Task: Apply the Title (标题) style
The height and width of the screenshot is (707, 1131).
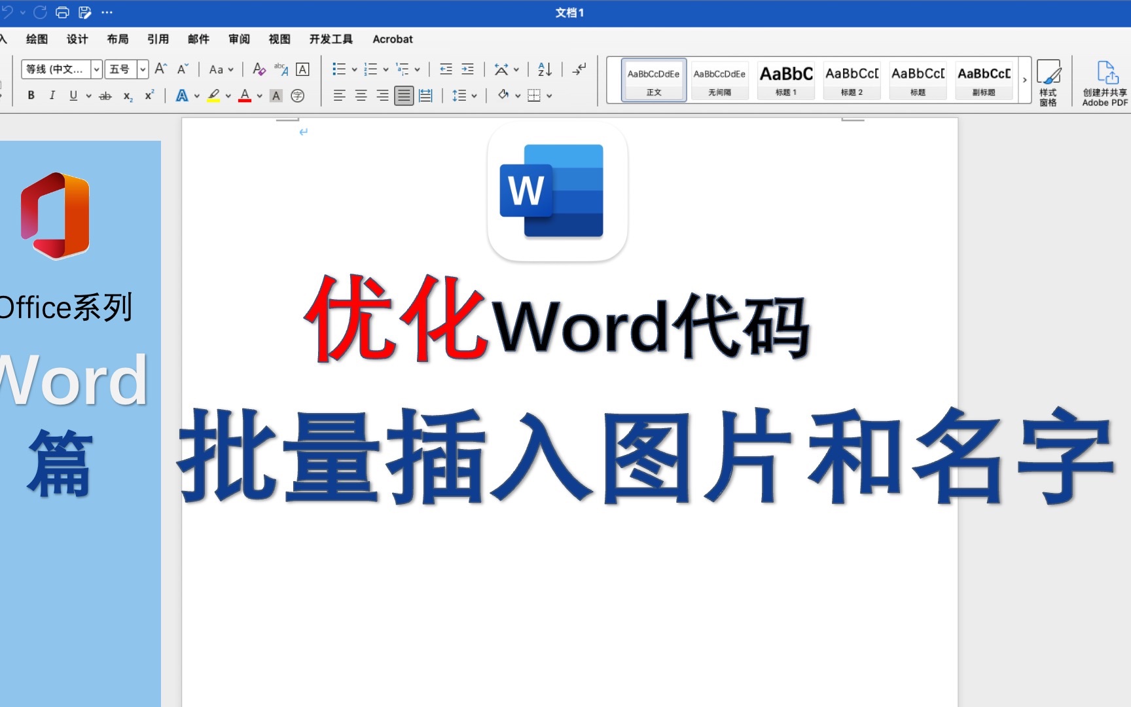Action: coord(918,80)
